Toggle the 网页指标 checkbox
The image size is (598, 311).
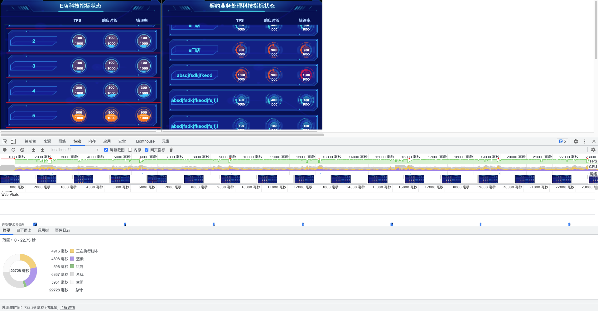coord(147,150)
